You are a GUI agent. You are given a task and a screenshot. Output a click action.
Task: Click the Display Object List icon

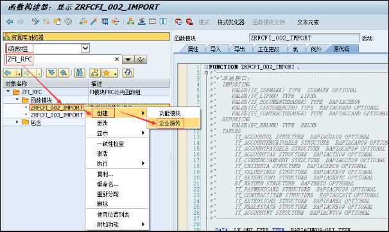point(83,22)
